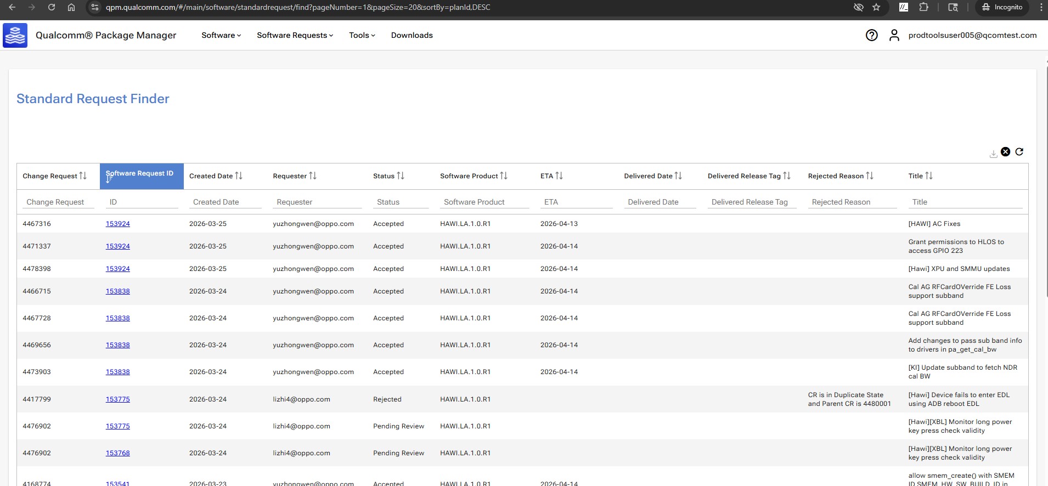Sort by Created Date arrows

(239, 176)
